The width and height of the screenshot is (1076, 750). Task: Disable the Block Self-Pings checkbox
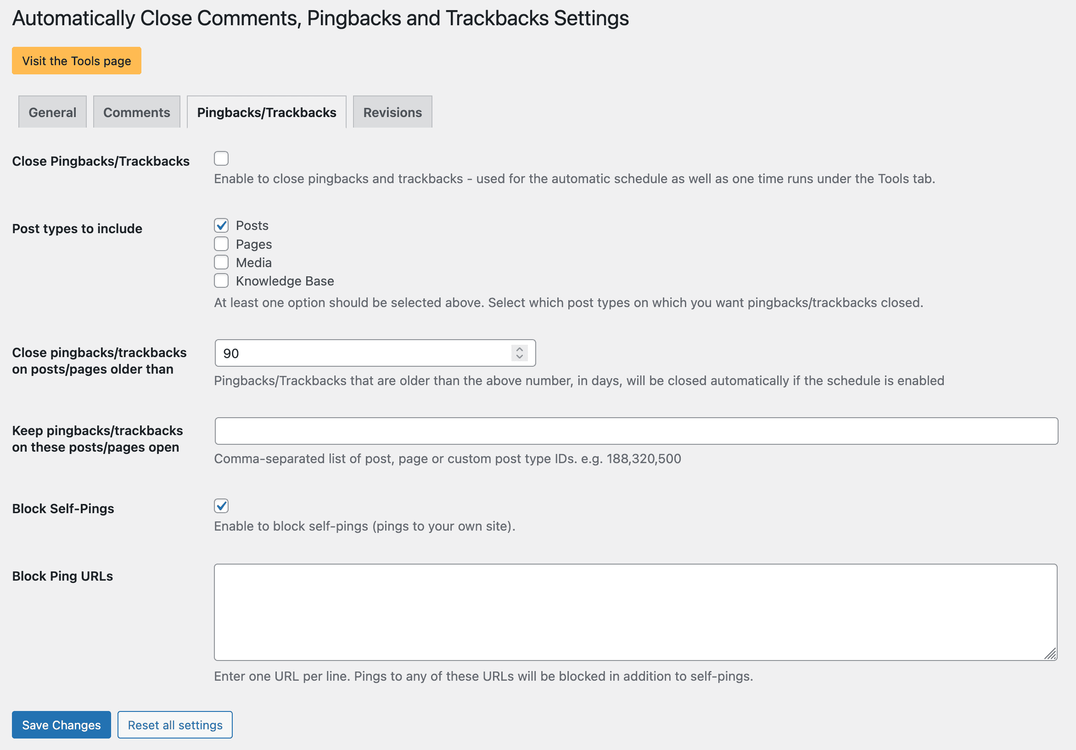click(221, 506)
